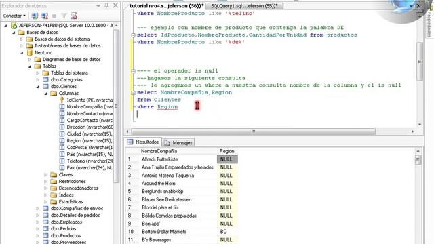
Task: Open the Mensajes tab
Action: (x=178, y=143)
